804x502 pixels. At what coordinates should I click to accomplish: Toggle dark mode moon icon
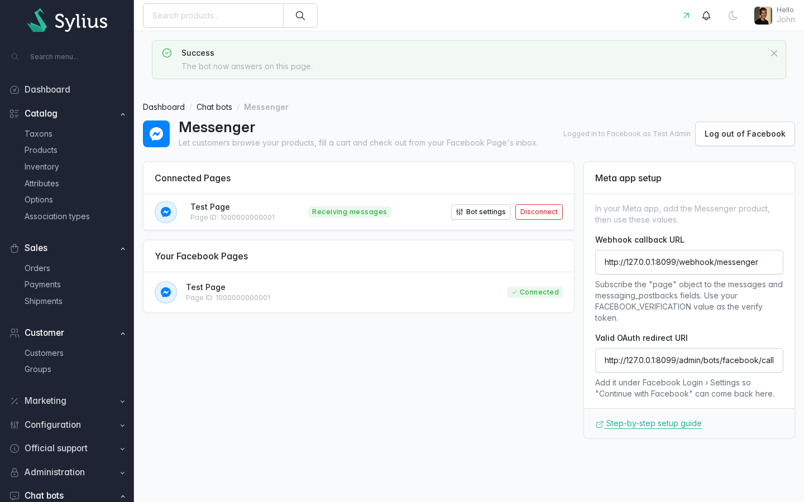click(x=733, y=16)
